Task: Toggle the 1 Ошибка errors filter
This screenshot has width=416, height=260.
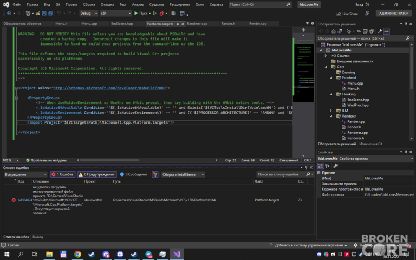Action: coord(63,174)
